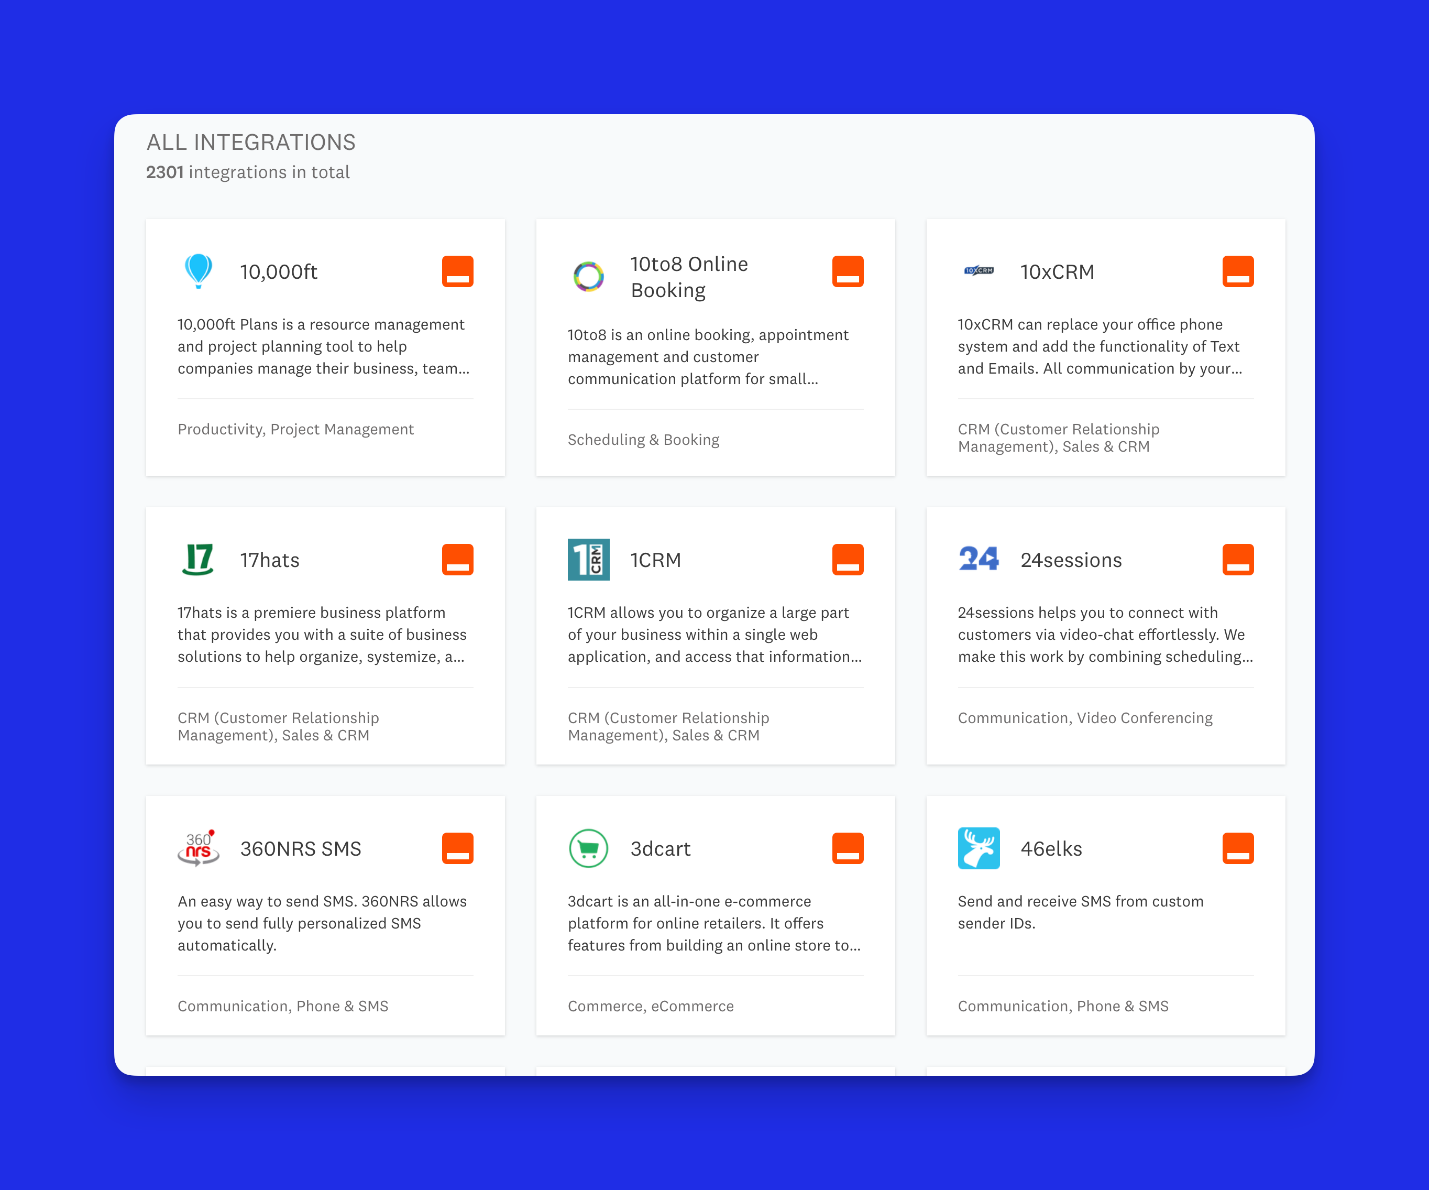The width and height of the screenshot is (1429, 1190).
Task: Click orange badge on 1CRM card
Action: click(847, 560)
